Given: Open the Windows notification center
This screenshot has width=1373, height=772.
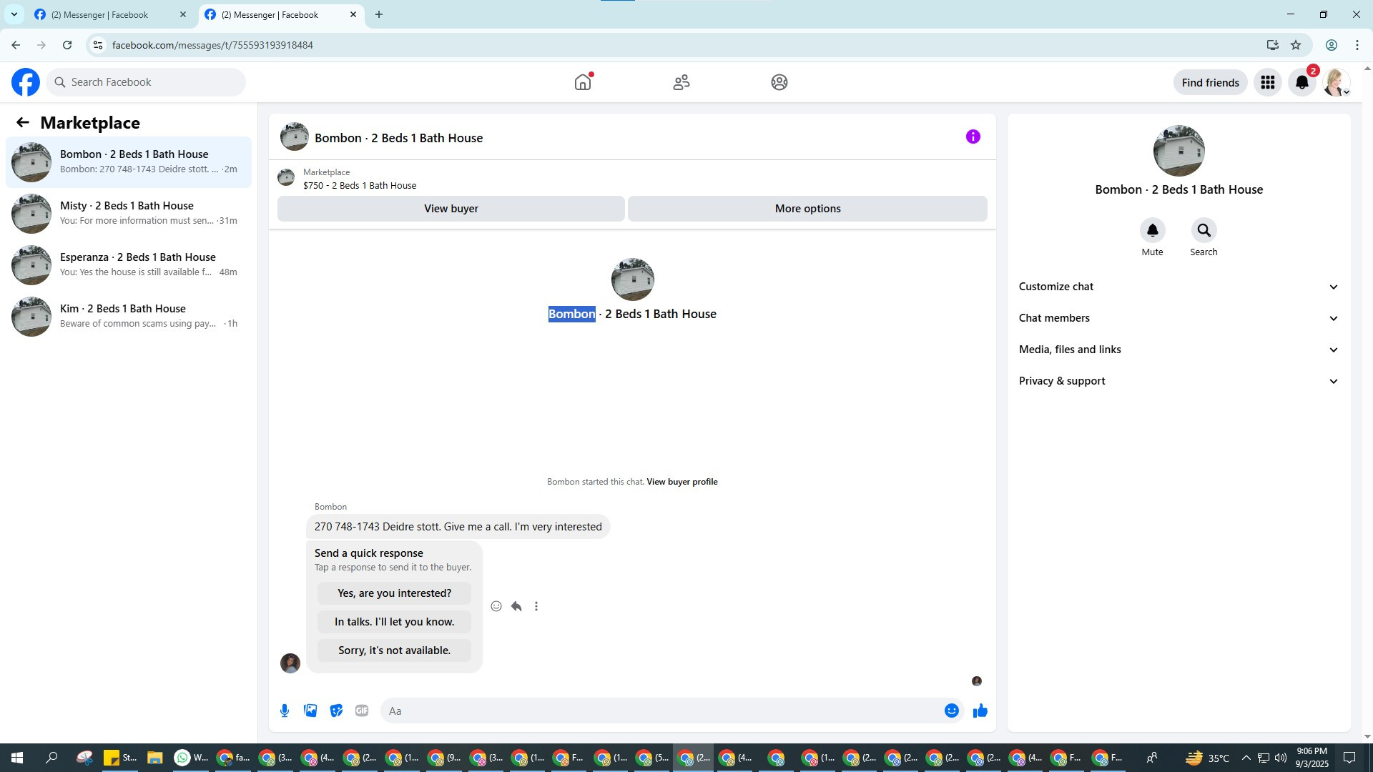Looking at the screenshot, I should pos(1349,758).
